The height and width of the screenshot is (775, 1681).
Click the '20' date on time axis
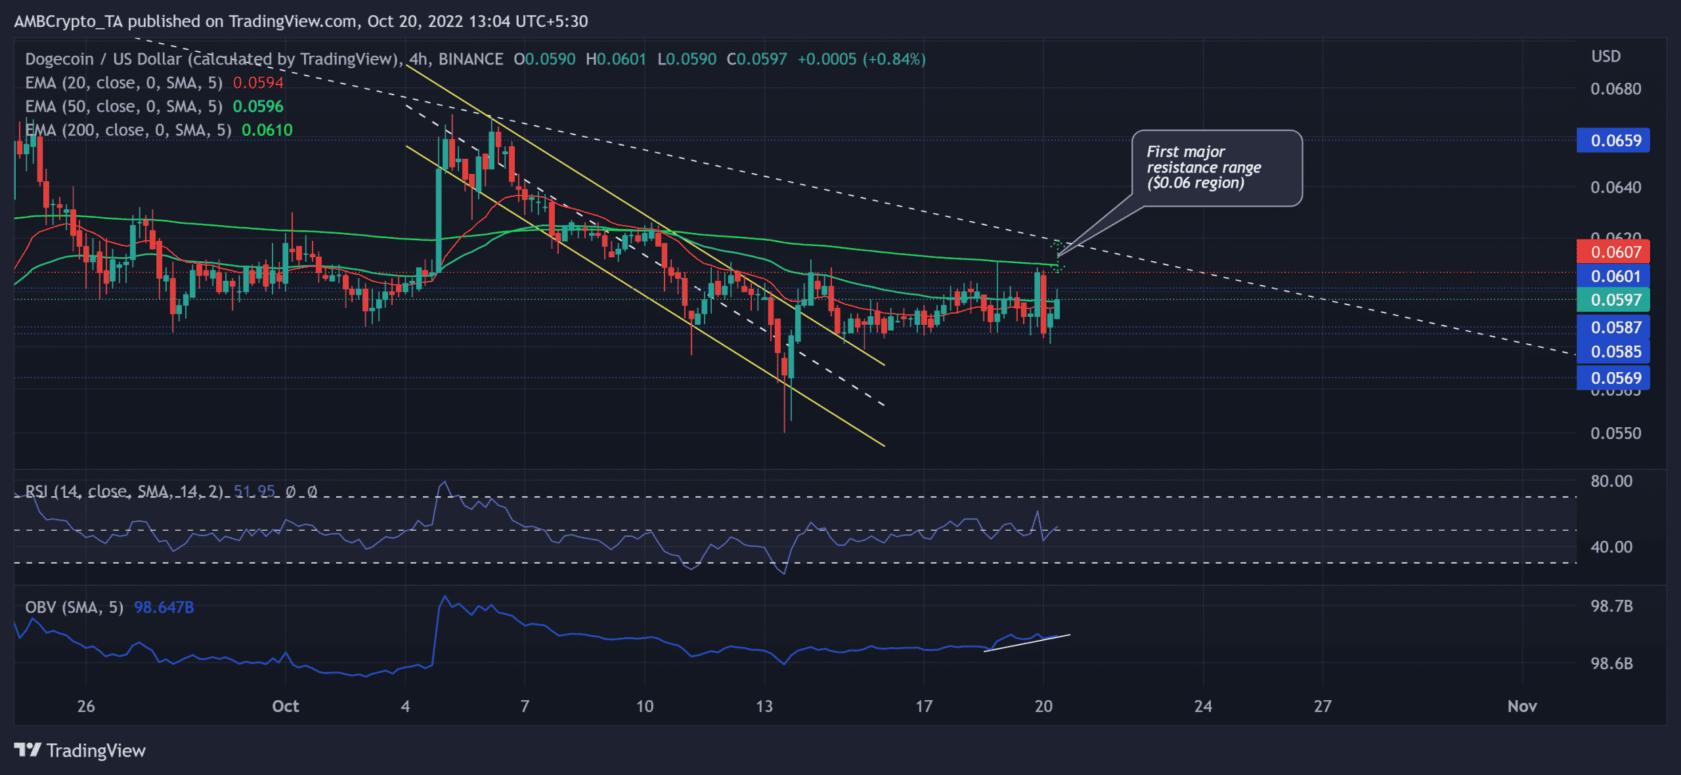(x=1043, y=706)
